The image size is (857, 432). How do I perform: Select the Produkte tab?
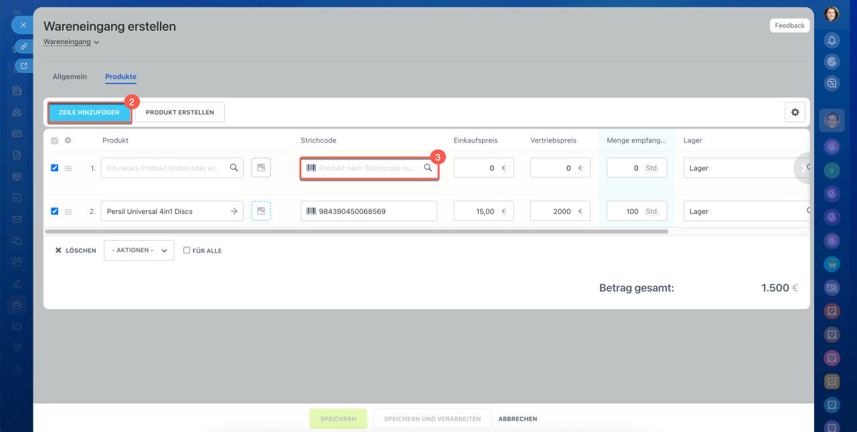click(121, 77)
